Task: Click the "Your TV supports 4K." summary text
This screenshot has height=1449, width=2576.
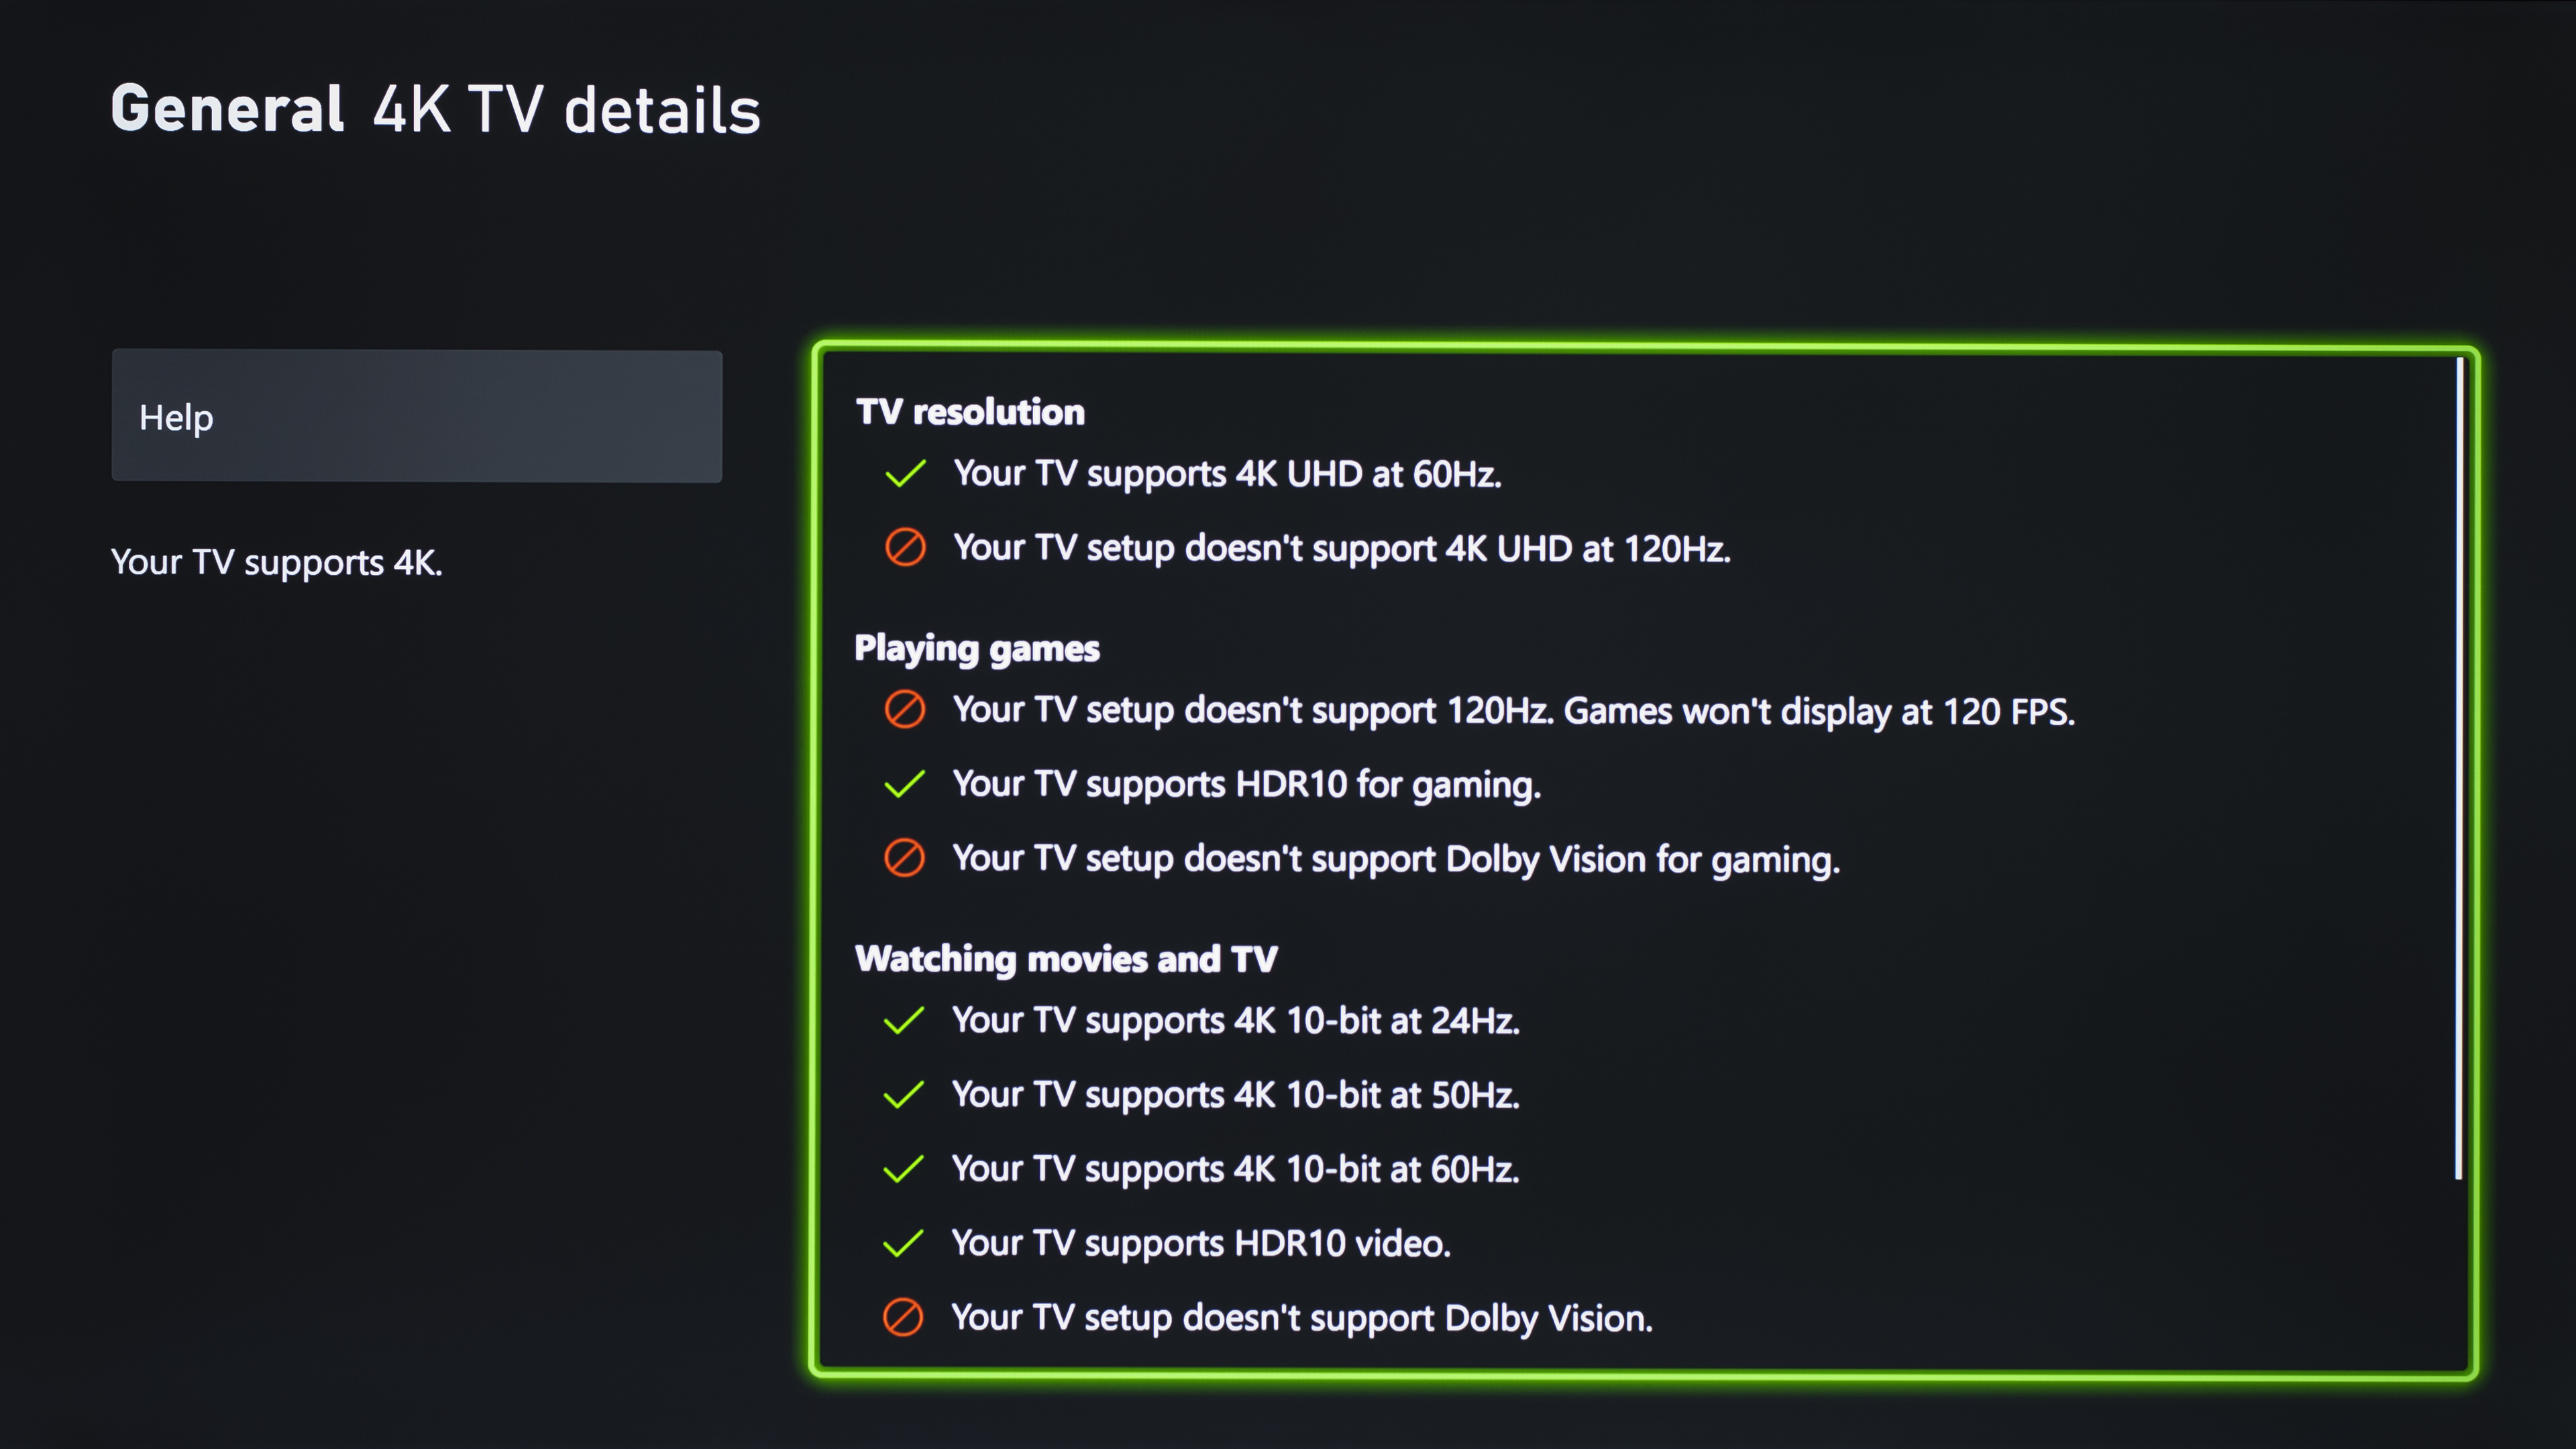Action: coord(276,562)
